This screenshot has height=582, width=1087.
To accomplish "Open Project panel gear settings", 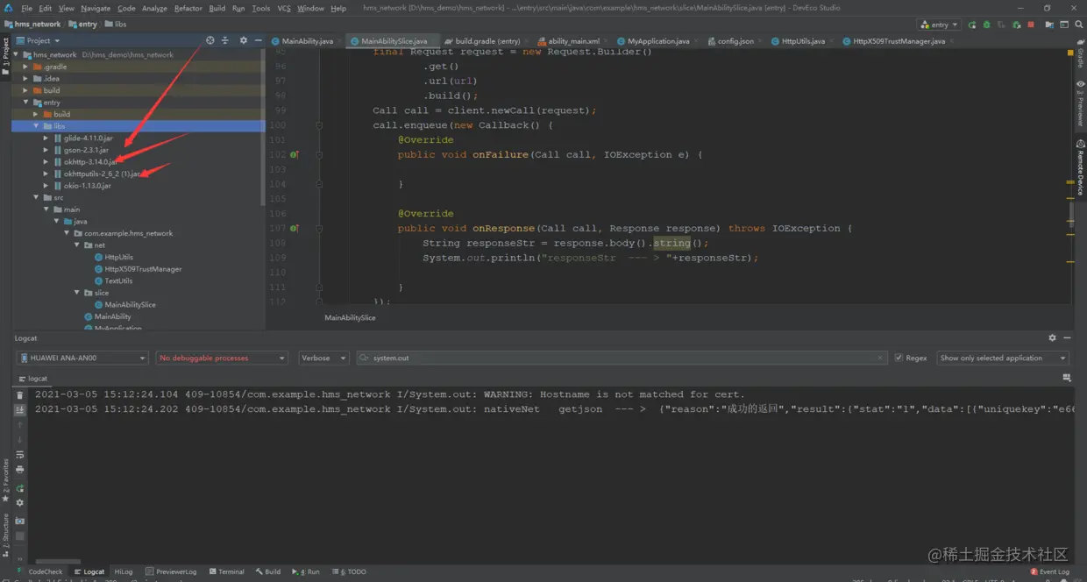I will click(244, 40).
